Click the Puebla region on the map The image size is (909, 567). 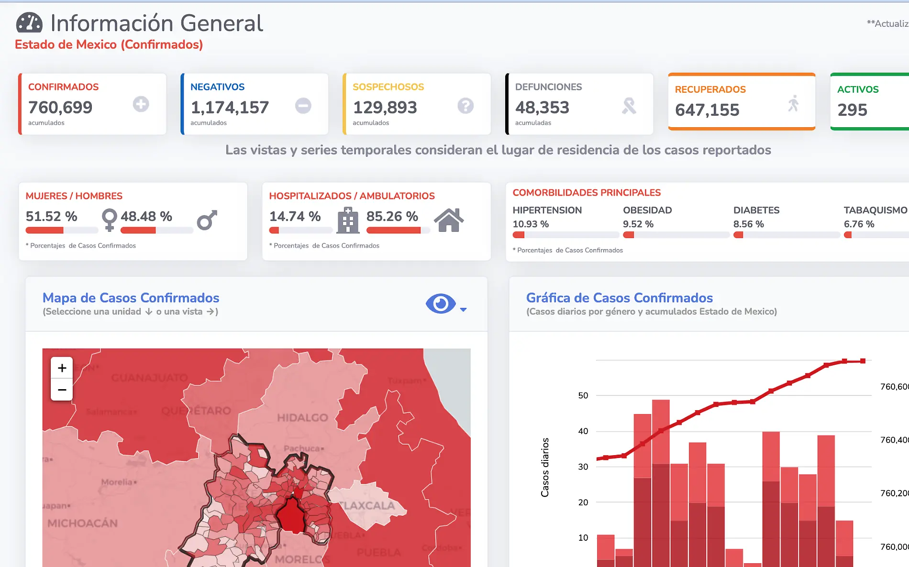tap(379, 552)
